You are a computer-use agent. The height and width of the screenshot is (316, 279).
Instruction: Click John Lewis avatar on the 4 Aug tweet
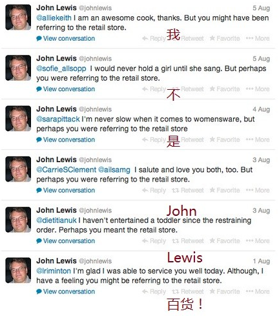(x=18, y=118)
